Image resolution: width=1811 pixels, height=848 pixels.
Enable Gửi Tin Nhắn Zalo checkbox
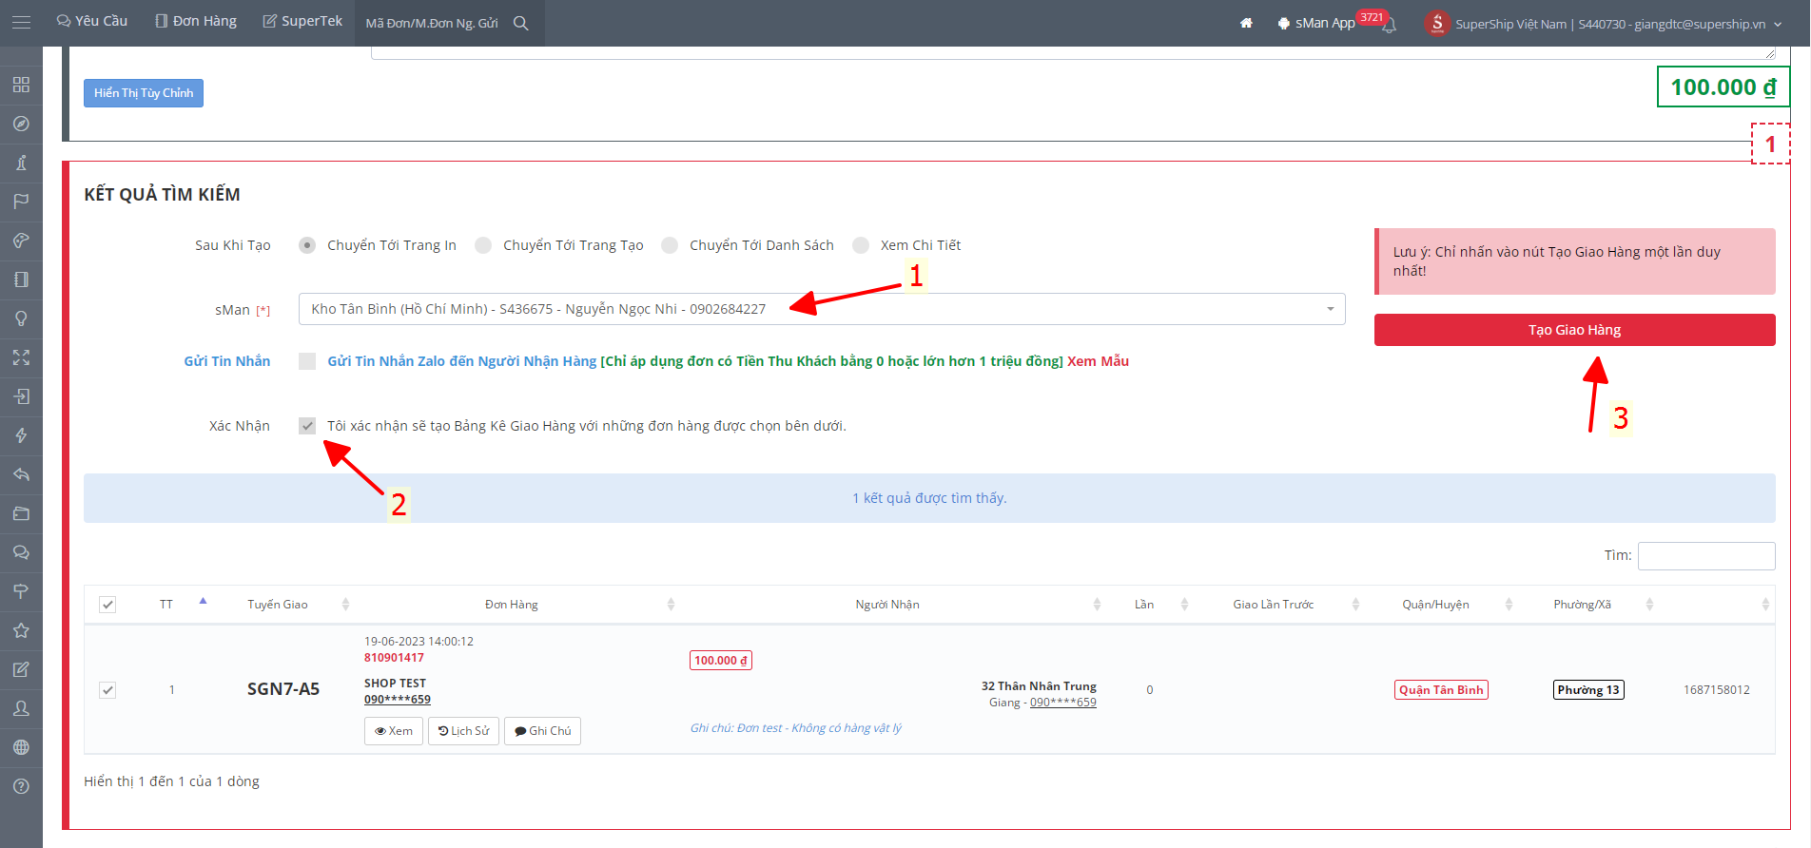coord(307,361)
